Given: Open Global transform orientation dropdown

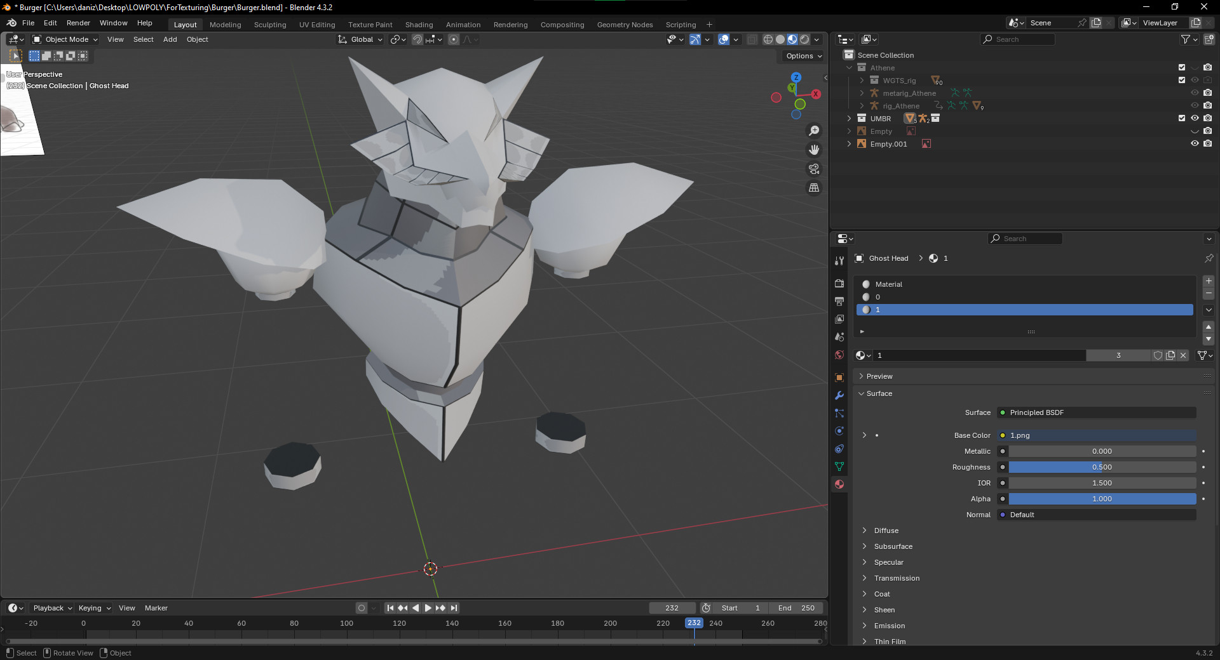Looking at the screenshot, I should (360, 39).
